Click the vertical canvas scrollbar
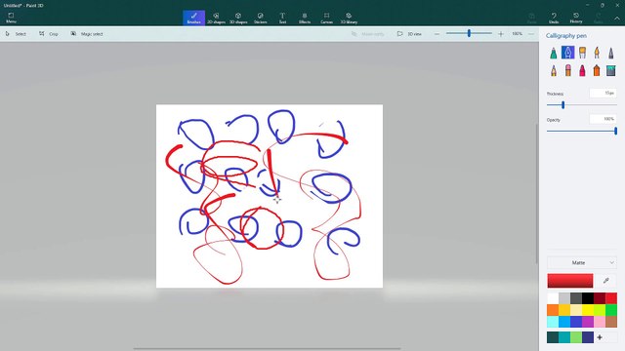625x351 pixels. tap(536, 193)
